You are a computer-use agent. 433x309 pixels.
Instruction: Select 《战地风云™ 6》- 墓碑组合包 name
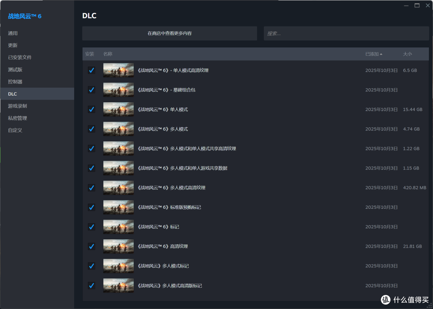tap(166, 90)
